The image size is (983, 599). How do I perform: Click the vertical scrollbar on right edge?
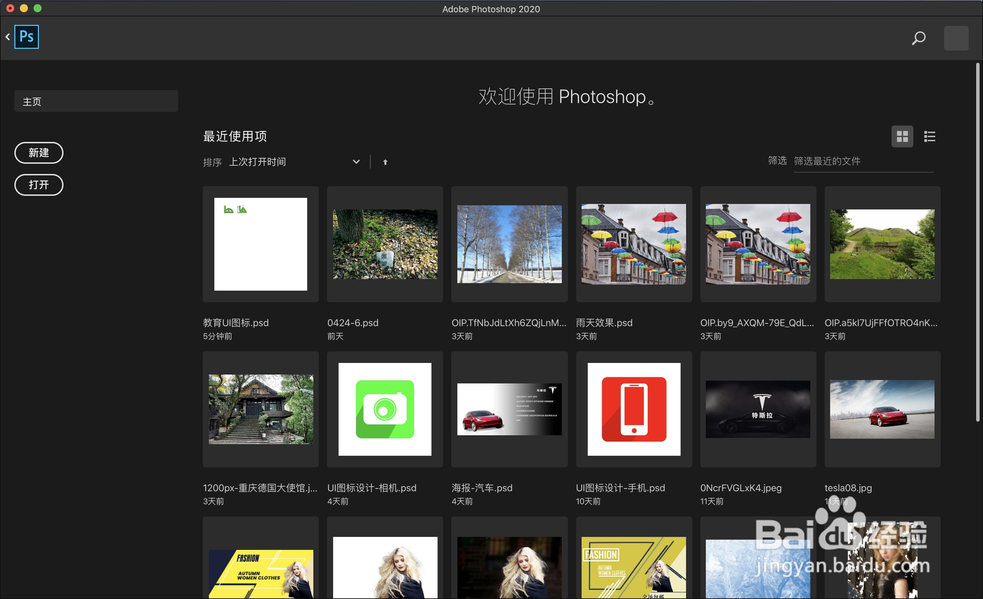[x=978, y=239]
